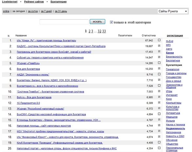Tick the checkbox for ИА Клерк.Ру row
This screenshot has height=152, width=192.
pos(159,40)
